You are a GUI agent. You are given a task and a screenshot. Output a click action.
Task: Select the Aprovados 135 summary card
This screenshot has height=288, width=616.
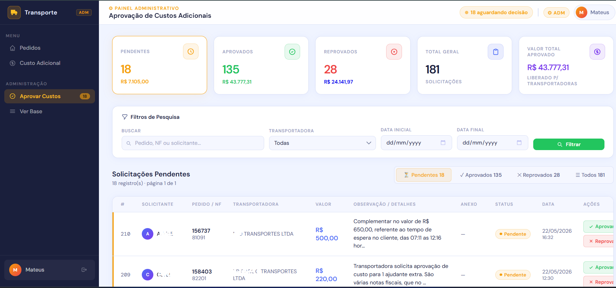coord(261,65)
